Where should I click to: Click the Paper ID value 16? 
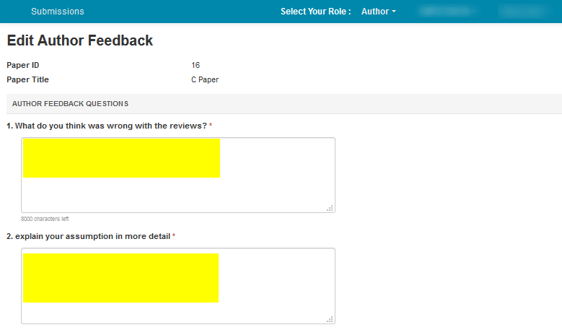196,66
